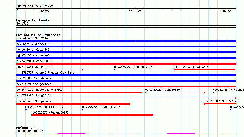
Task: Open the esv2729940 (Wong2012b) label
Action: pos(222,101)
